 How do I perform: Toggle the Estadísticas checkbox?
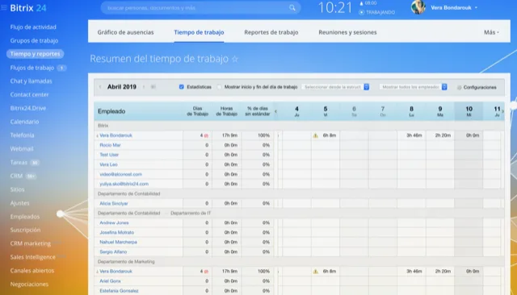click(x=181, y=87)
